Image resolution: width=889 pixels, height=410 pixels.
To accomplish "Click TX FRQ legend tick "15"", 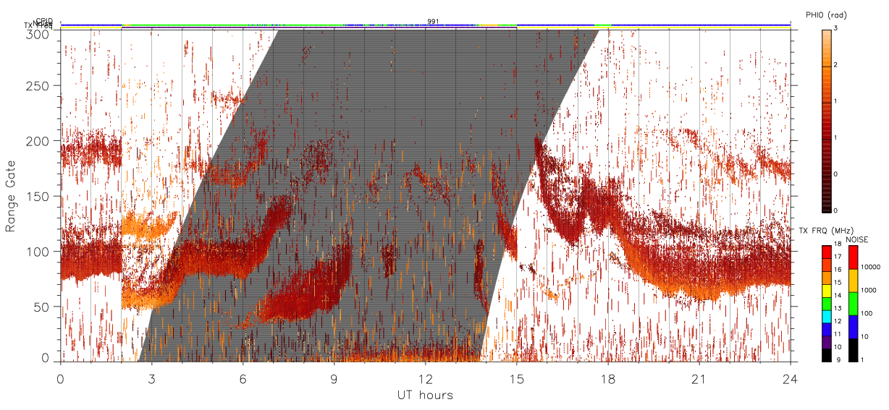I will [x=838, y=282].
